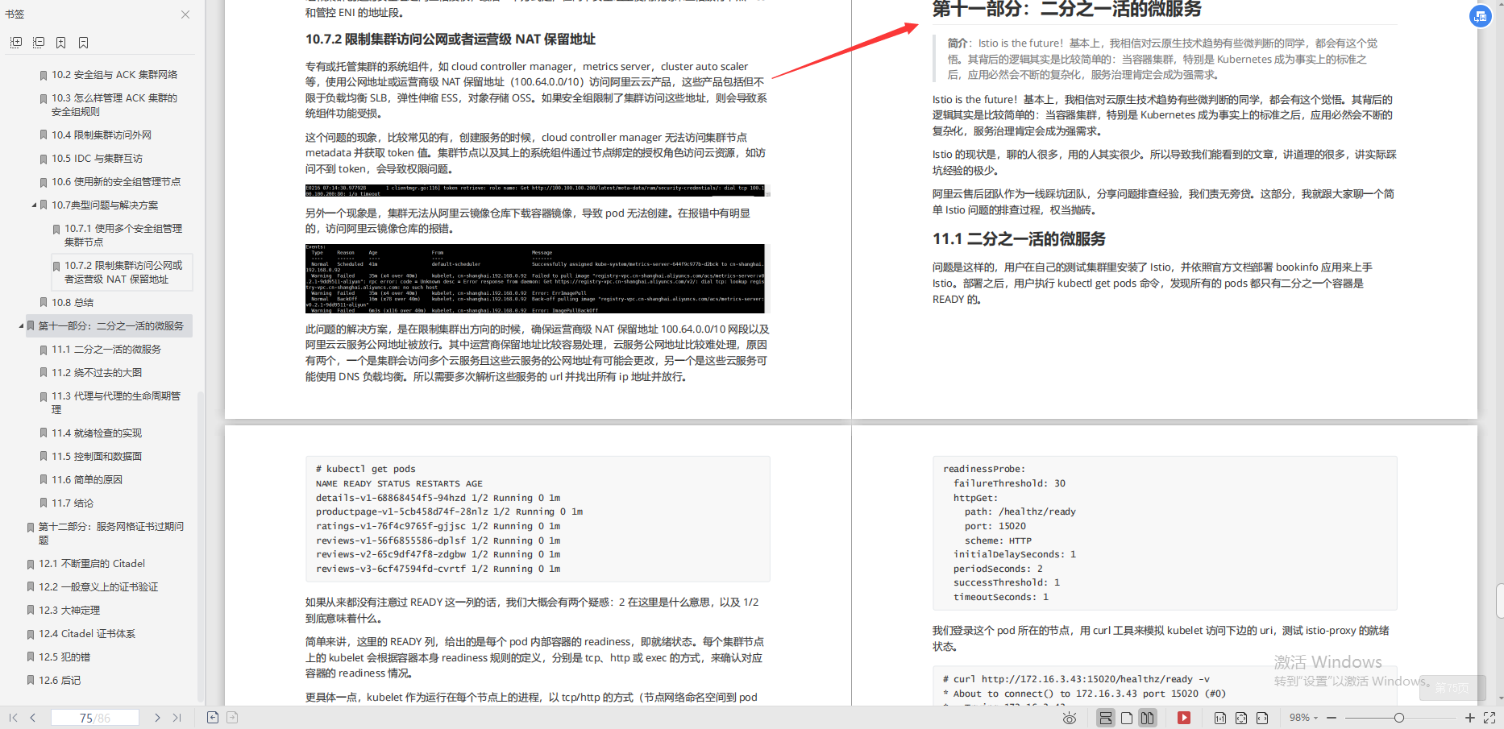Open bookmark 10.4 限制集群访问外网
The height and width of the screenshot is (729, 1504).
pos(102,135)
